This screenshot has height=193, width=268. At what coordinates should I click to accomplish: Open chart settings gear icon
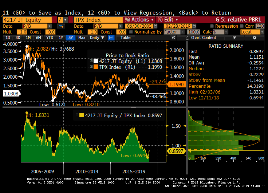tap(255, 38)
